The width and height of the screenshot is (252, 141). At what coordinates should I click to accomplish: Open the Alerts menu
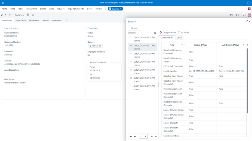point(12,9)
